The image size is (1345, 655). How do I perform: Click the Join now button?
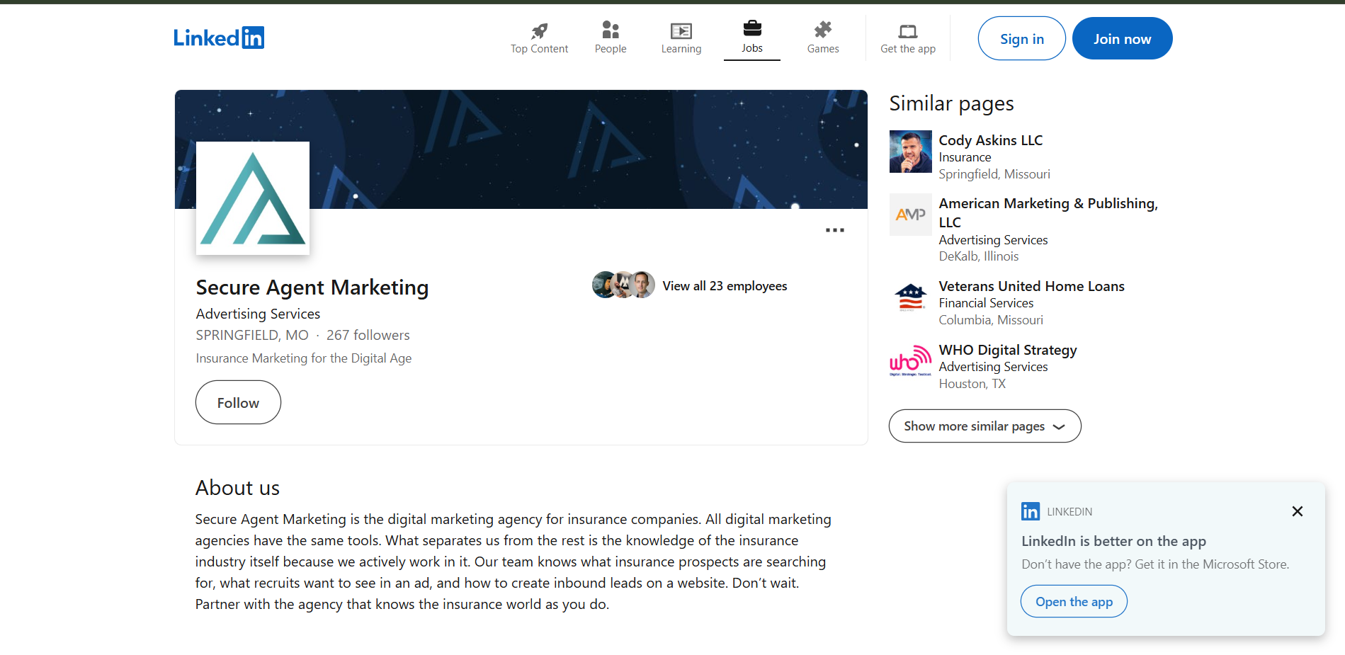coord(1123,38)
